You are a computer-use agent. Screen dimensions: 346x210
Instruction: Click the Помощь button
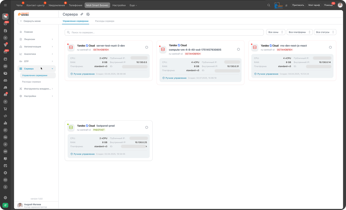[x=328, y=5]
